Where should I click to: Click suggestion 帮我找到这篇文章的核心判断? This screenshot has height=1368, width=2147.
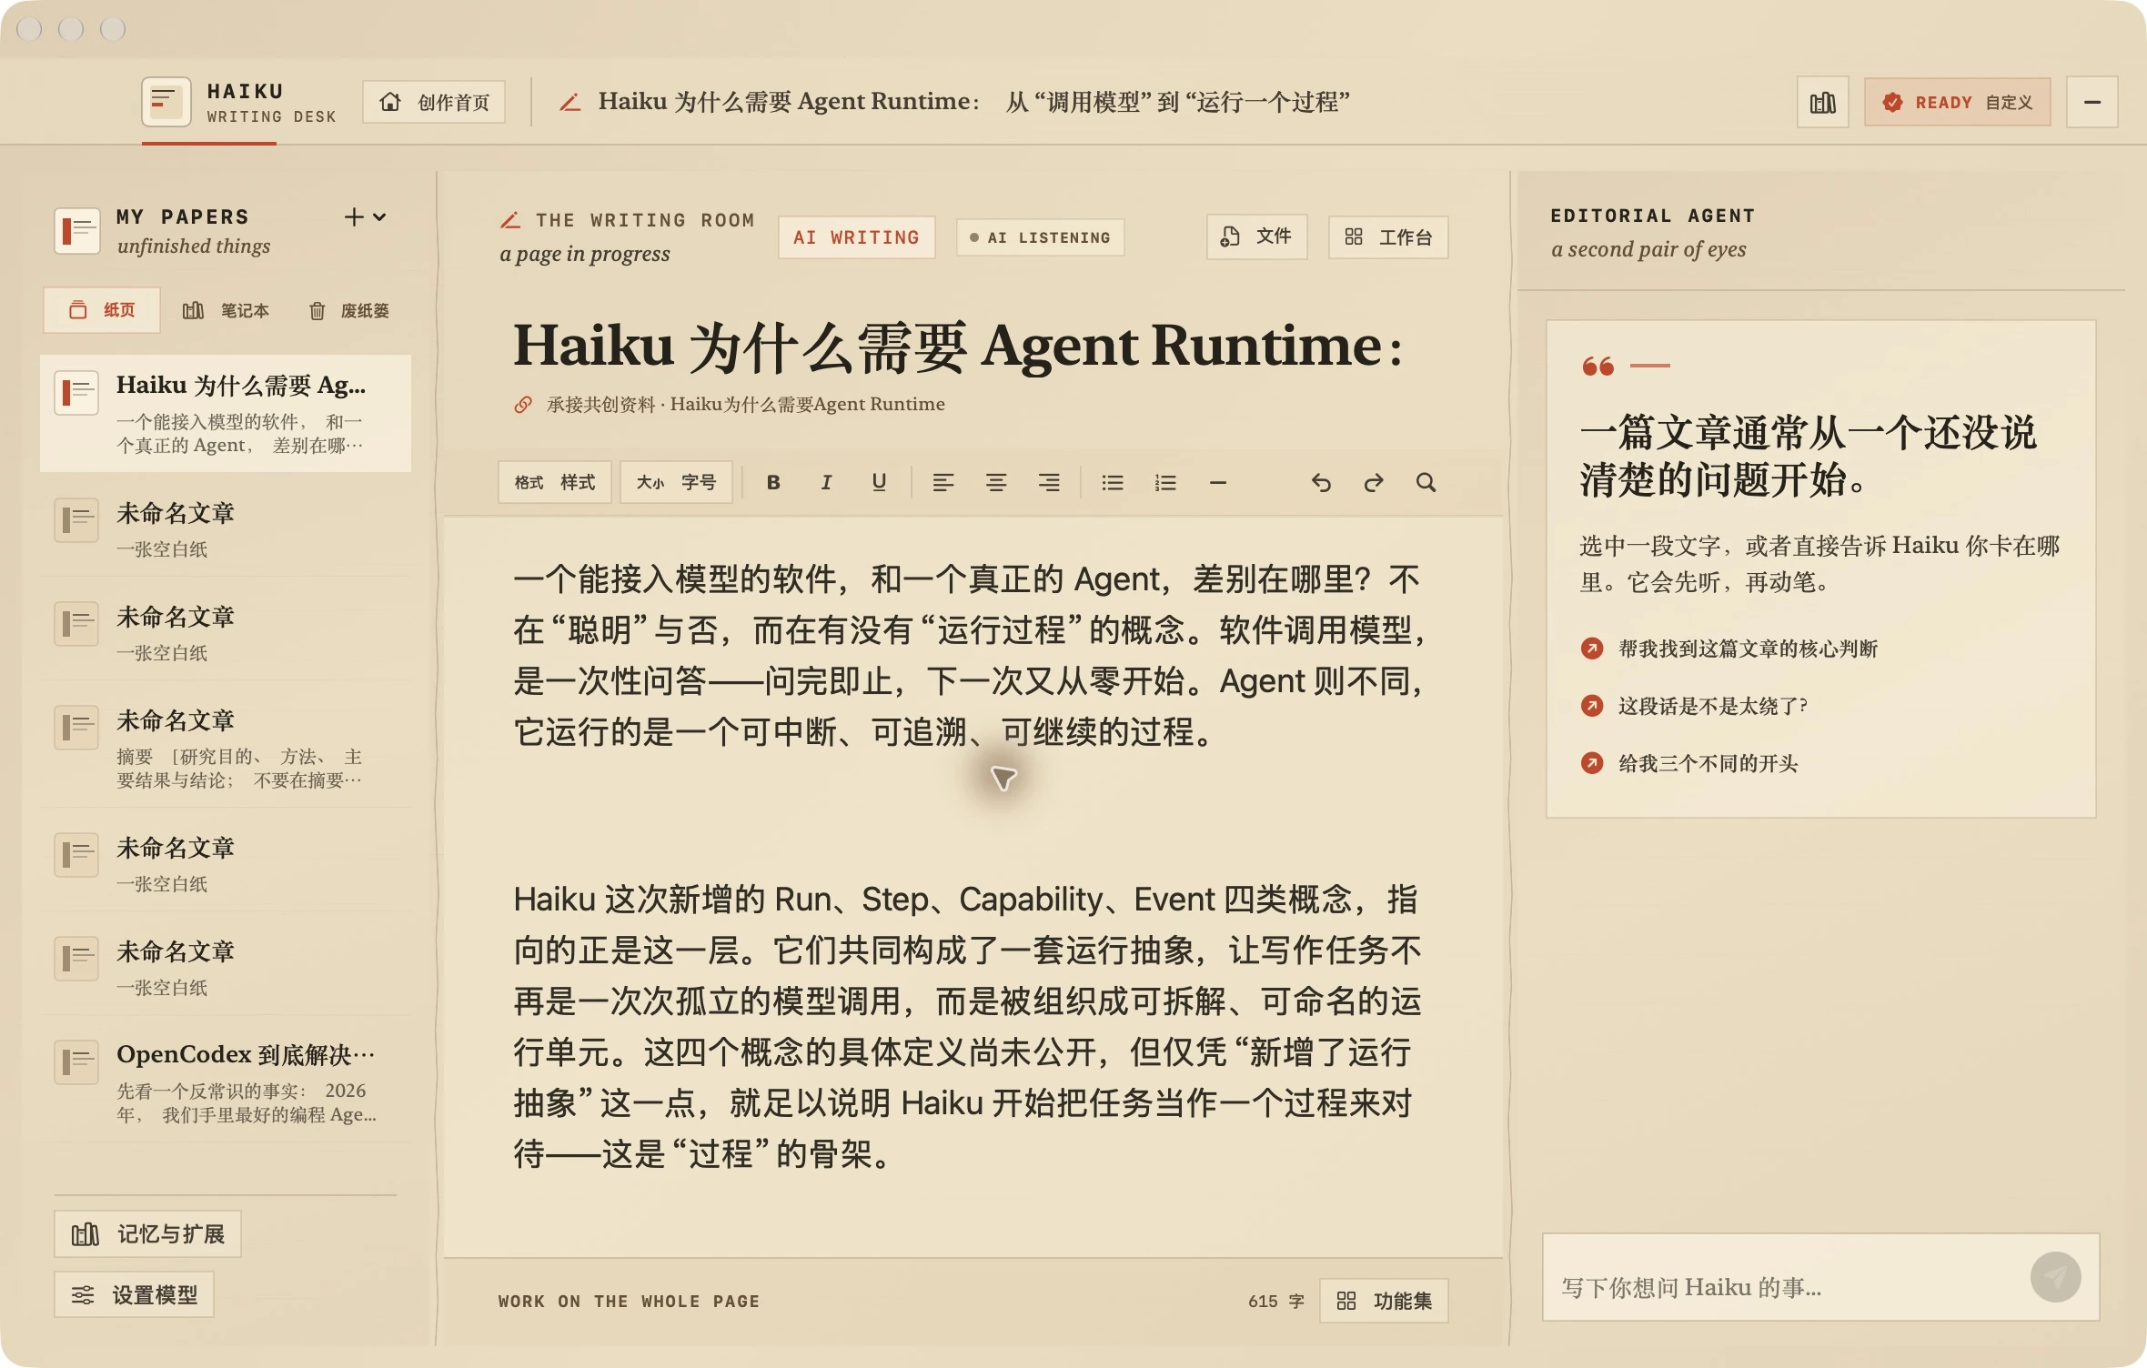pos(1729,649)
